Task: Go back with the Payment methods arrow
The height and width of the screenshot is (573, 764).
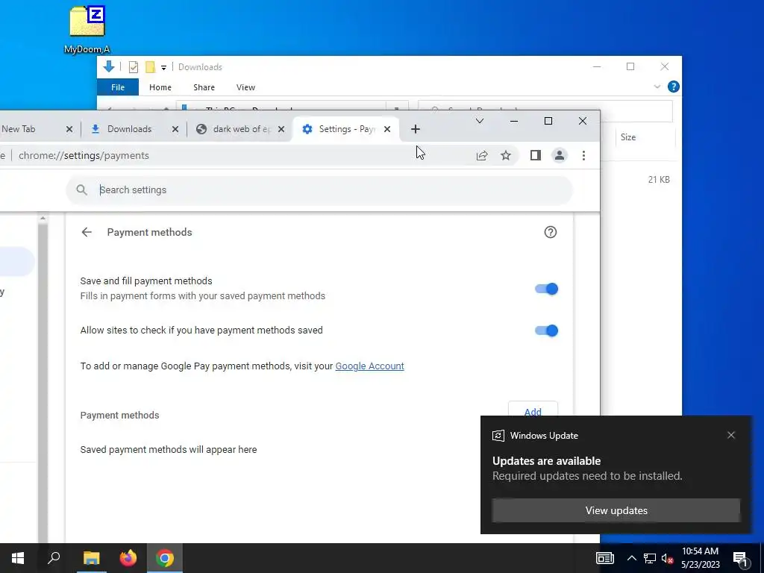Action: (87, 232)
